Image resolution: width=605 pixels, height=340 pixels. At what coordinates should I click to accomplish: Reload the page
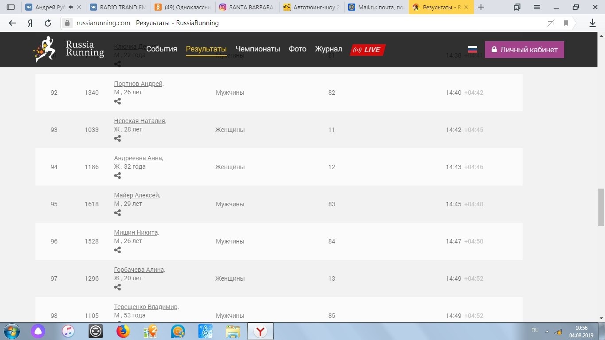pyautogui.click(x=48, y=23)
